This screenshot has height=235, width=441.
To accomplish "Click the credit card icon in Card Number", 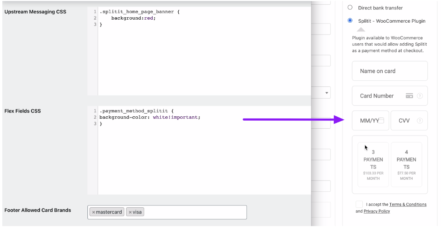I will pyautogui.click(x=409, y=96).
